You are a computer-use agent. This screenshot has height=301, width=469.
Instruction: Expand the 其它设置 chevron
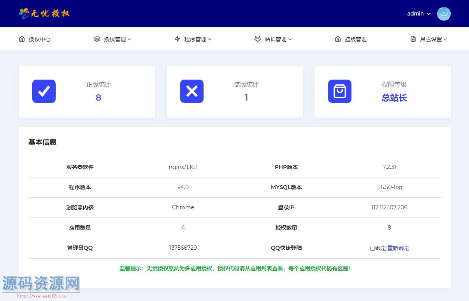tap(446, 39)
